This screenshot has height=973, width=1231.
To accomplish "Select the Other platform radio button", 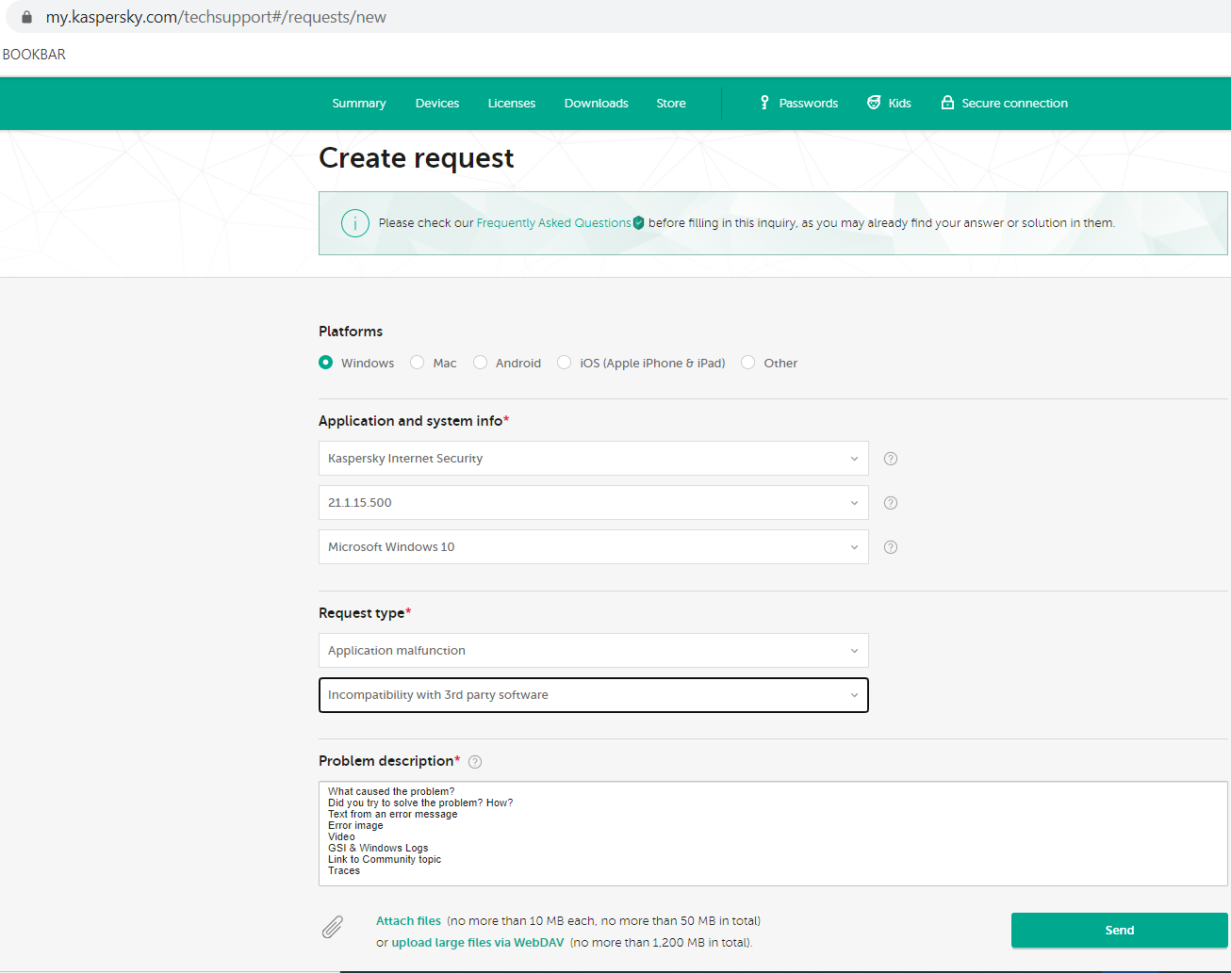I will 747,363.
